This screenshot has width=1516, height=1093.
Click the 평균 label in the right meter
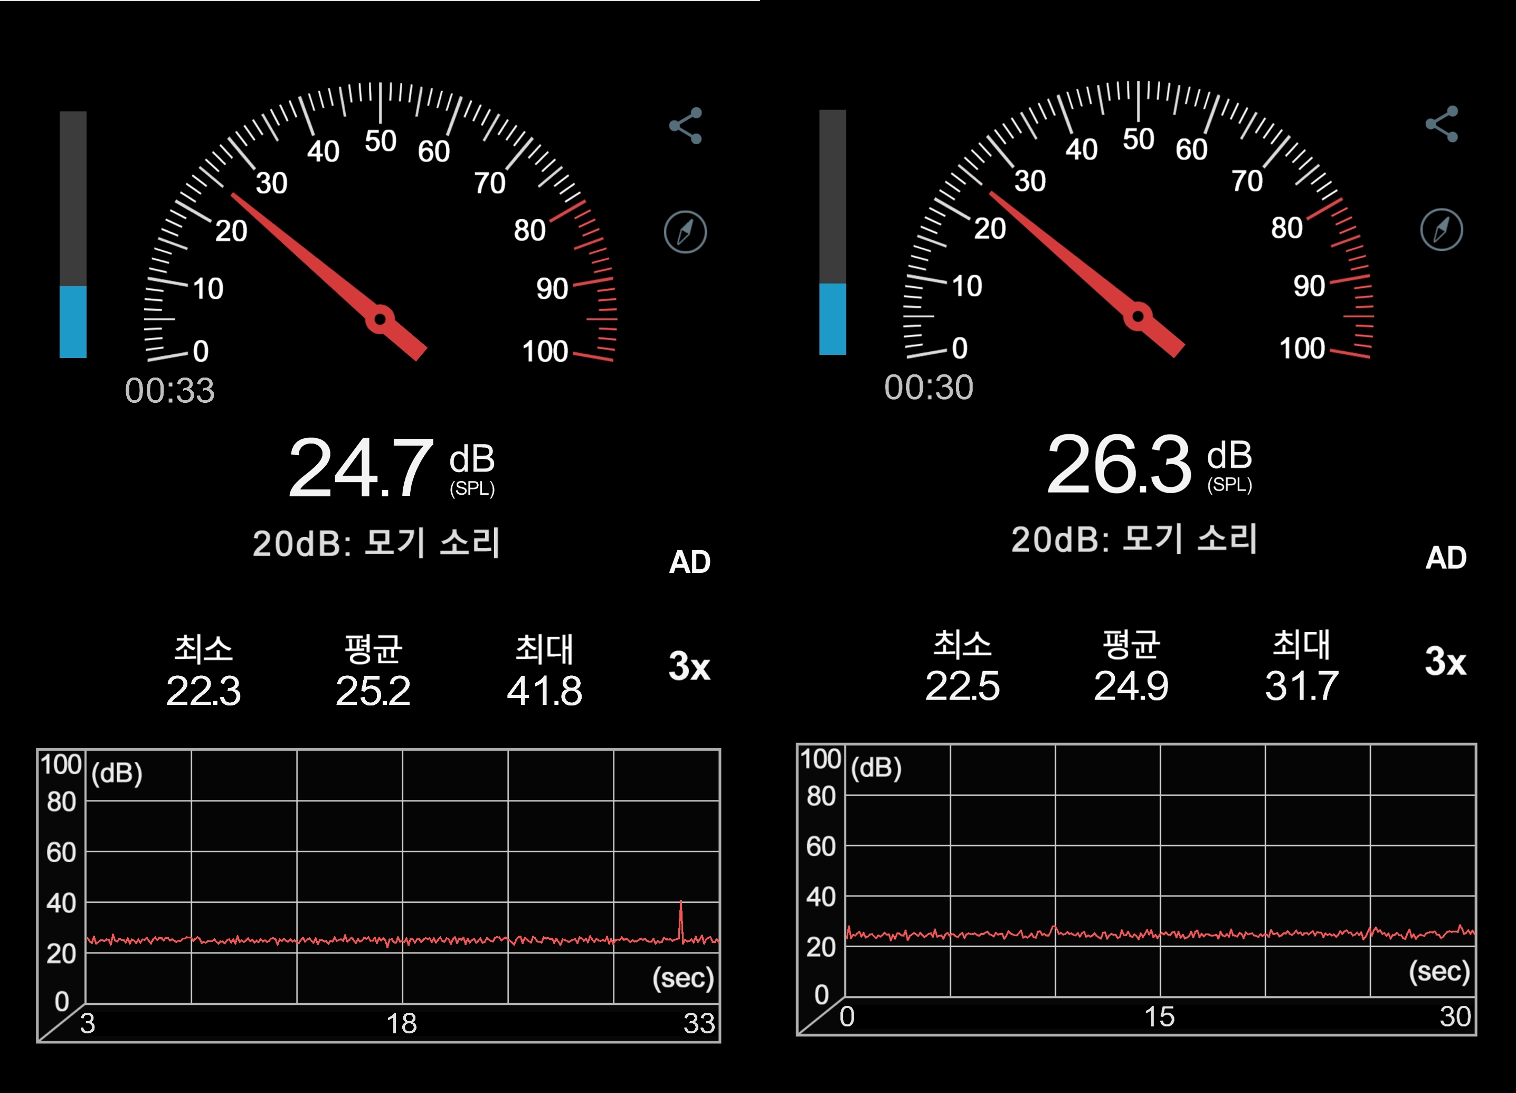click(1131, 644)
